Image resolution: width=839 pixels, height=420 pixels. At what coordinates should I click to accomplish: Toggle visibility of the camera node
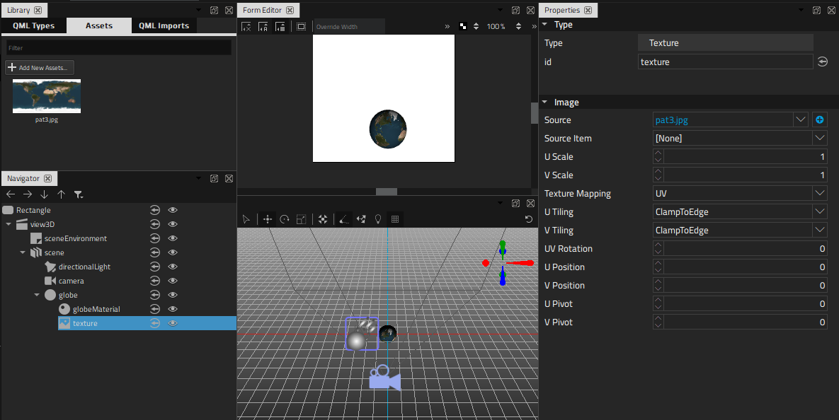(172, 281)
